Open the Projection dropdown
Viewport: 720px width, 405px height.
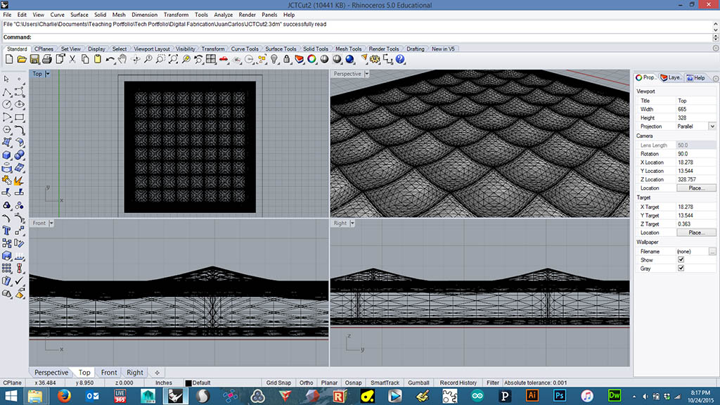(x=712, y=127)
